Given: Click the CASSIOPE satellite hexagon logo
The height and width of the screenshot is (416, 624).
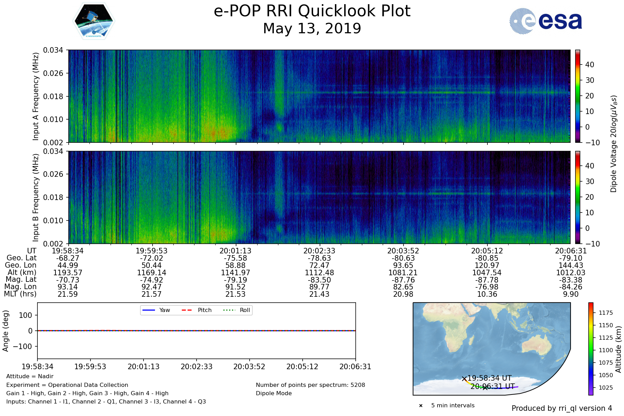Looking at the screenshot, I should tap(94, 21).
